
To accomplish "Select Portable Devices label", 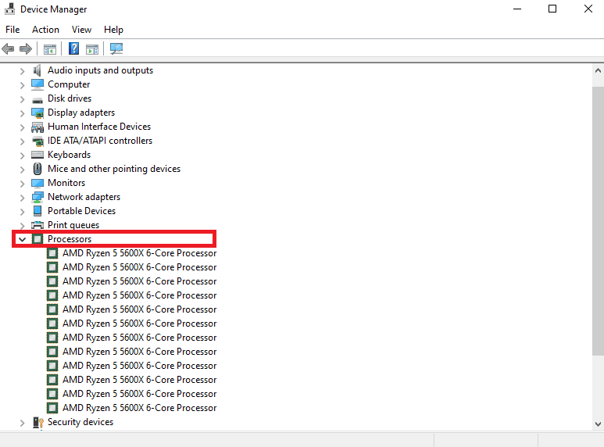I will coord(82,211).
